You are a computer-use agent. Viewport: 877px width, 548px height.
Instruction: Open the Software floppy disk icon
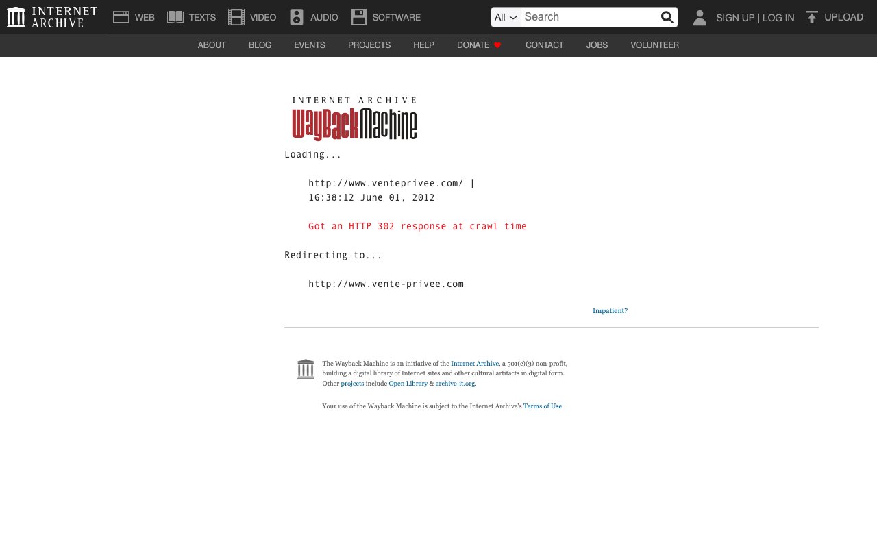point(358,17)
